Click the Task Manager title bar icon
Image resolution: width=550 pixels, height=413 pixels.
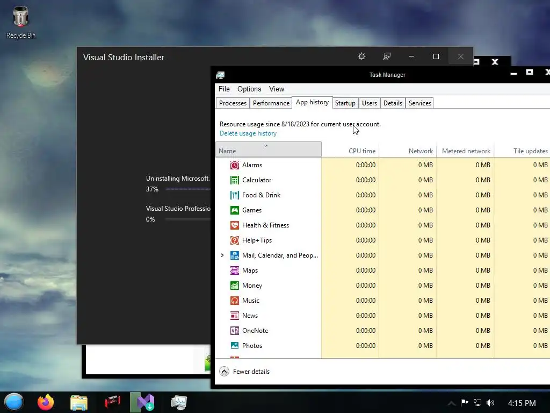(220, 75)
